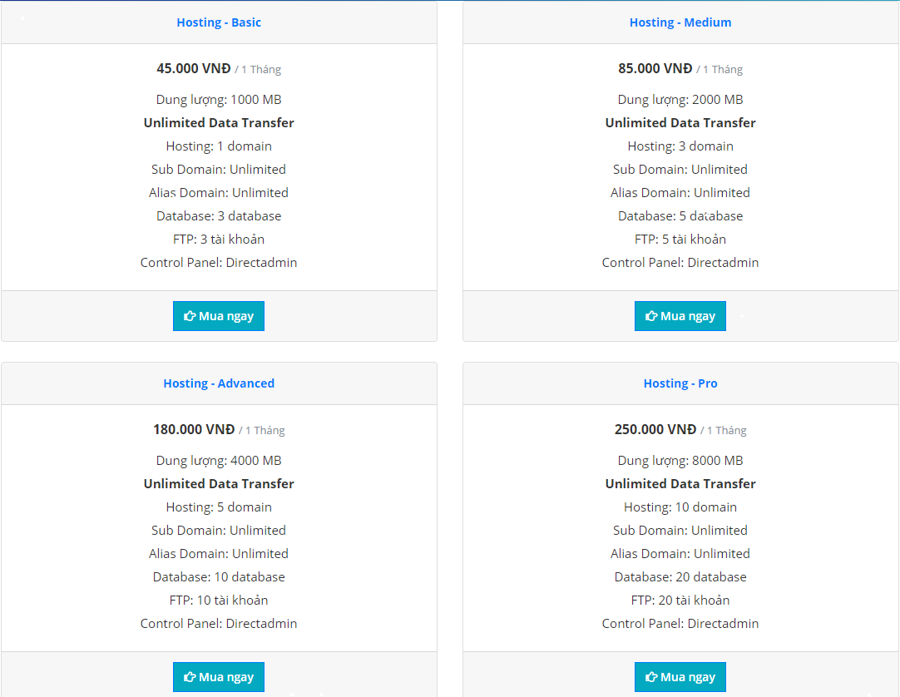Follow the Hosting - Pro title link
Screen dimensions: 900x697
[x=680, y=383]
